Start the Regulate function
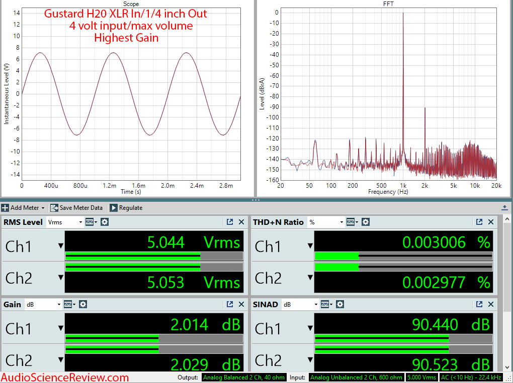This screenshot has height=383, width=513. pyautogui.click(x=126, y=208)
